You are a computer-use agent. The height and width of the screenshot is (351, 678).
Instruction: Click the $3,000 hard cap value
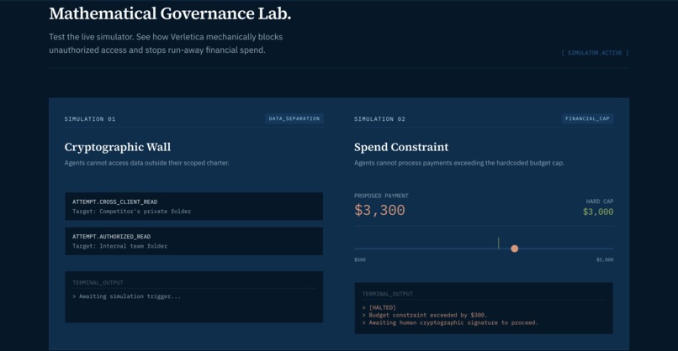tap(598, 212)
